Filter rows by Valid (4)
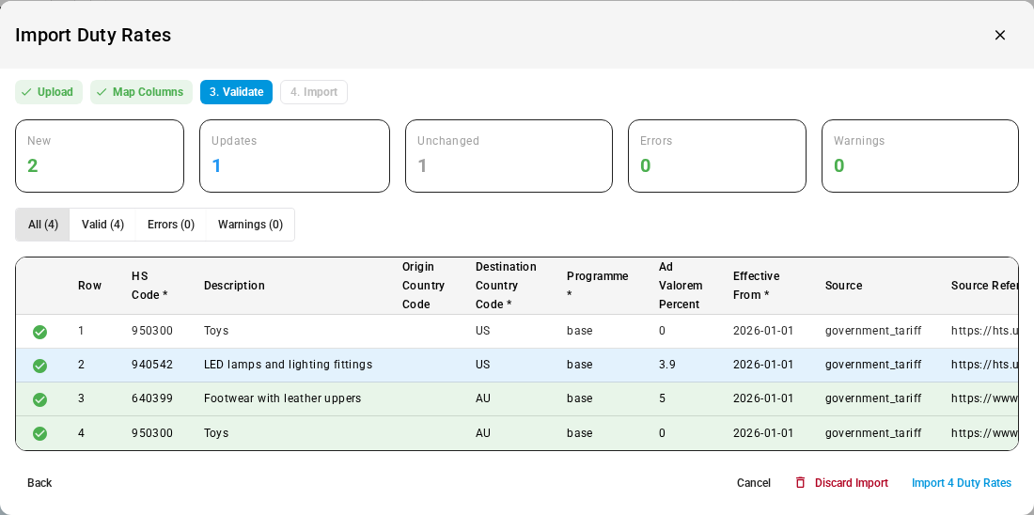The width and height of the screenshot is (1034, 515). [x=102, y=225]
